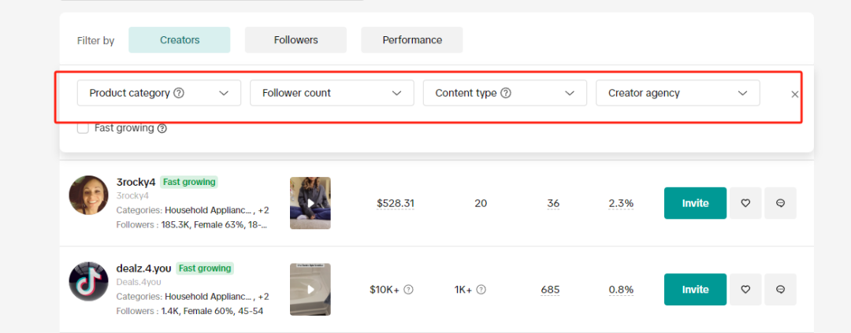Click the heart icon for 3rocky4

point(745,203)
